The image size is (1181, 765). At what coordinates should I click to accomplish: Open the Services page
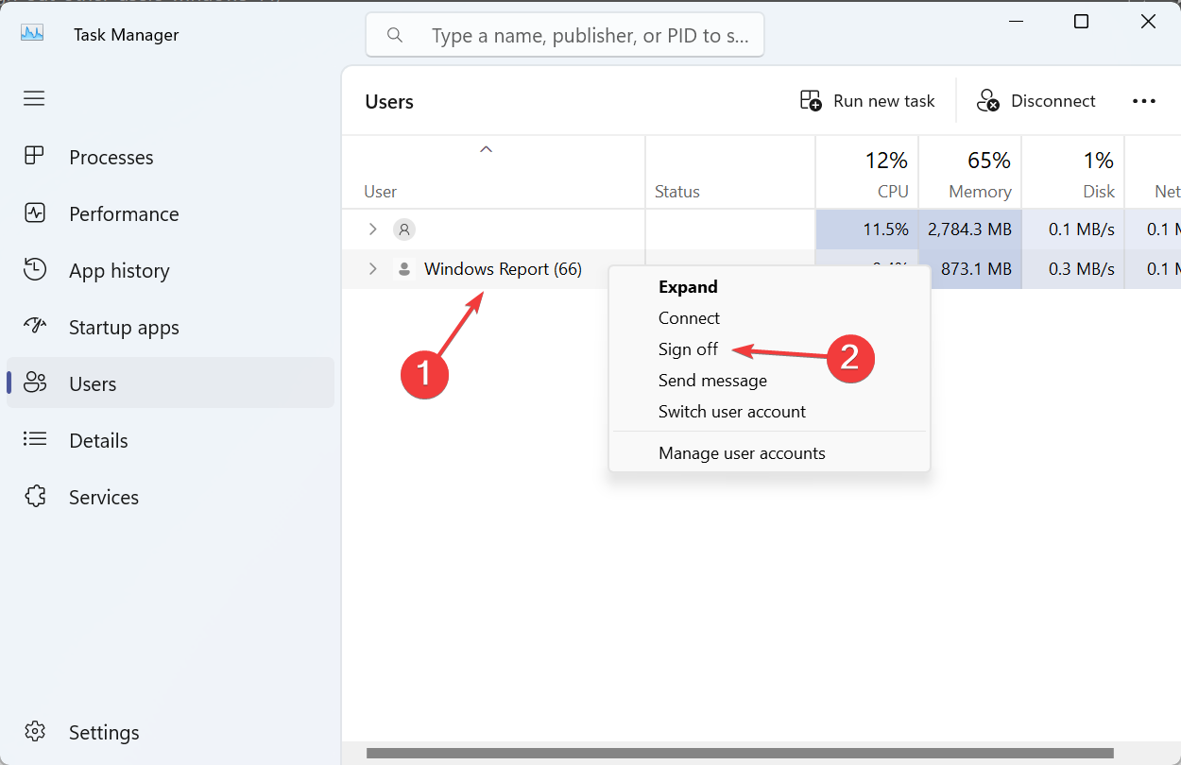[104, 498]
